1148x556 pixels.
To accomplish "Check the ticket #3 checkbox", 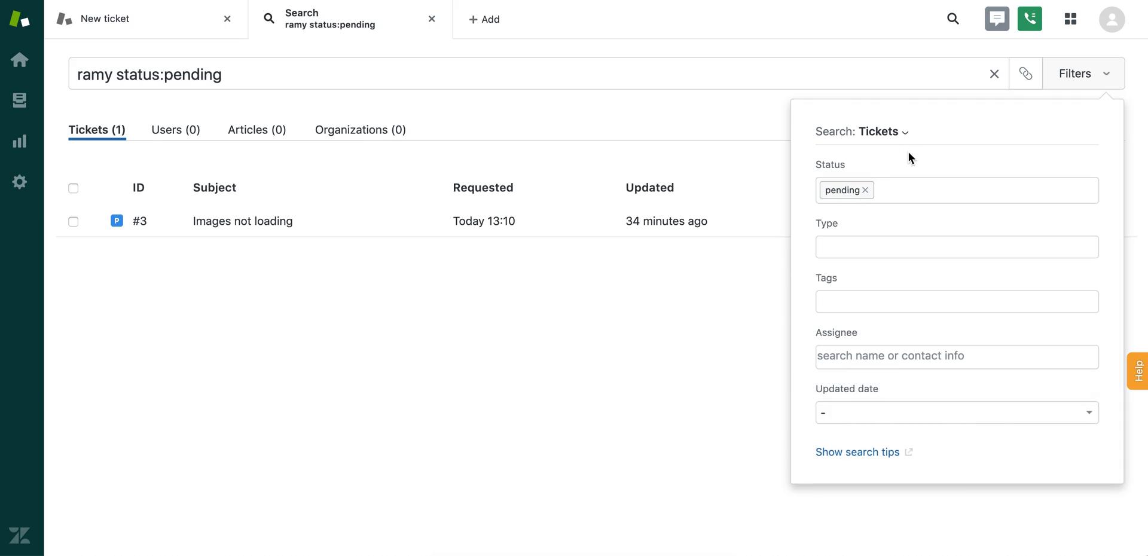I will (74, 222).
